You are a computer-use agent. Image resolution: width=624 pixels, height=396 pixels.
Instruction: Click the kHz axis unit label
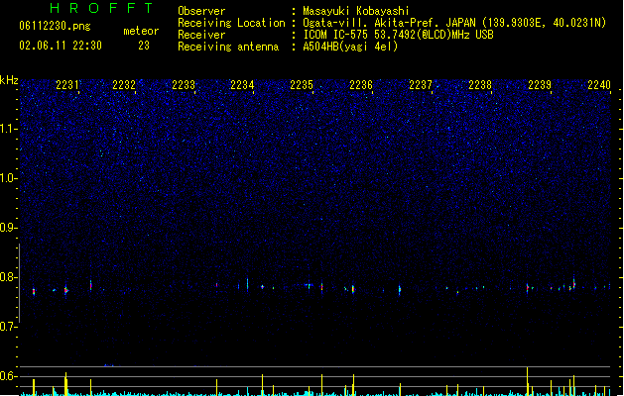9,80
